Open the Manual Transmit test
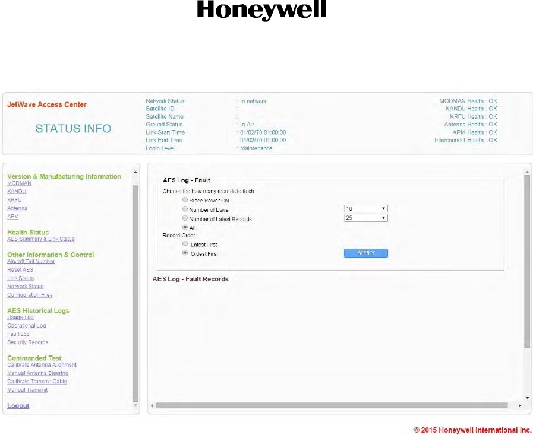The height and width of the screenshot is (435, 533). [27, 390]
